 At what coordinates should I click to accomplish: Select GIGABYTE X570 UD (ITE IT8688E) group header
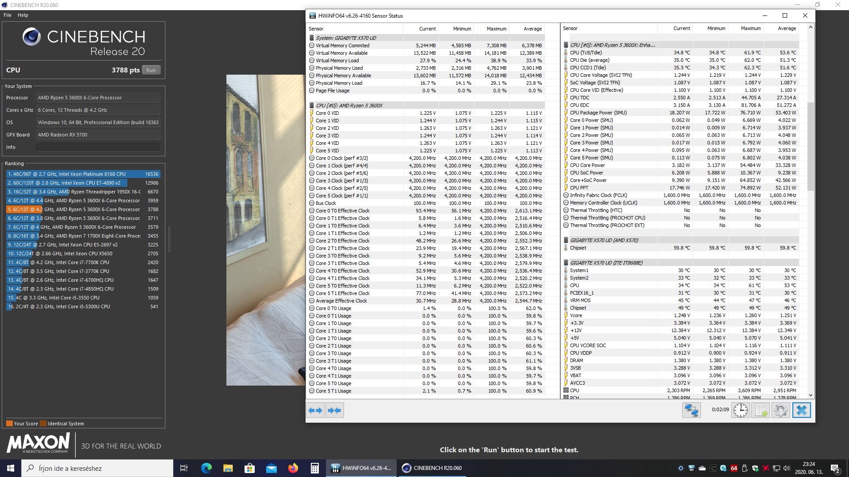tap(681, 263)
